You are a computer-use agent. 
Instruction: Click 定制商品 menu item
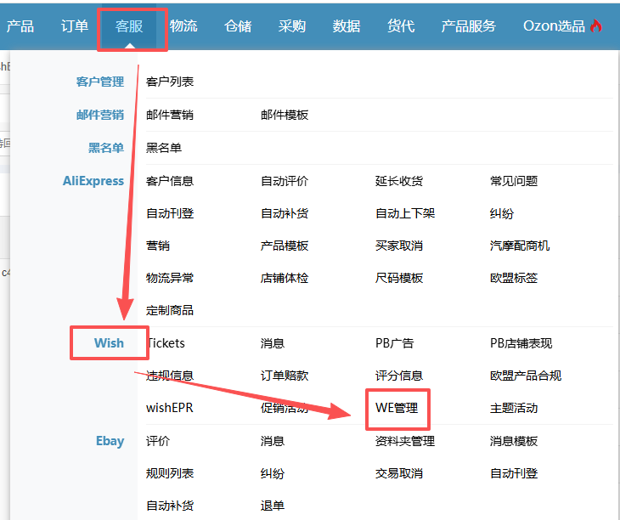coord(170,310)
